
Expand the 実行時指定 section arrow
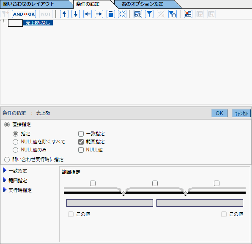[x=5, y=190]
